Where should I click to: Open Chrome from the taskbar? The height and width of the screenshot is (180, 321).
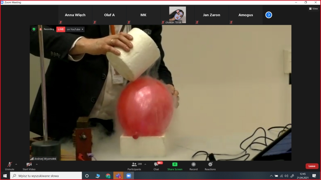(x=108, y=176)
